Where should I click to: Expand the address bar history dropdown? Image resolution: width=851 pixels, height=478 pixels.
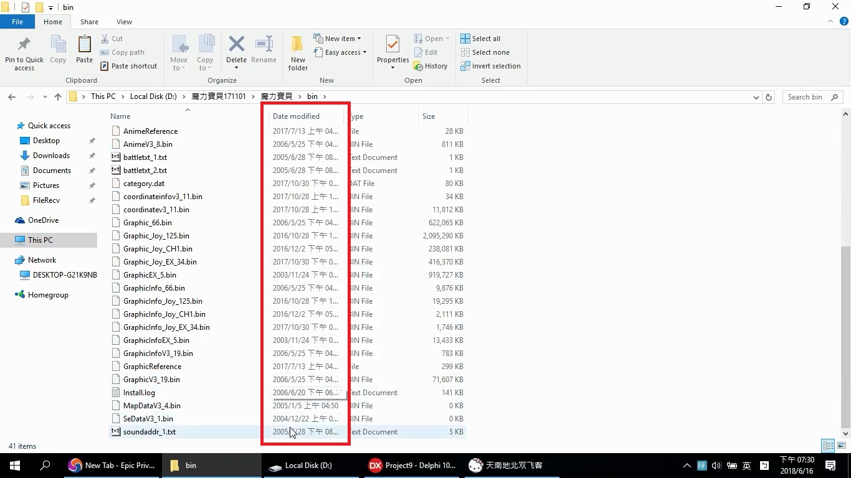coord(756,97)
